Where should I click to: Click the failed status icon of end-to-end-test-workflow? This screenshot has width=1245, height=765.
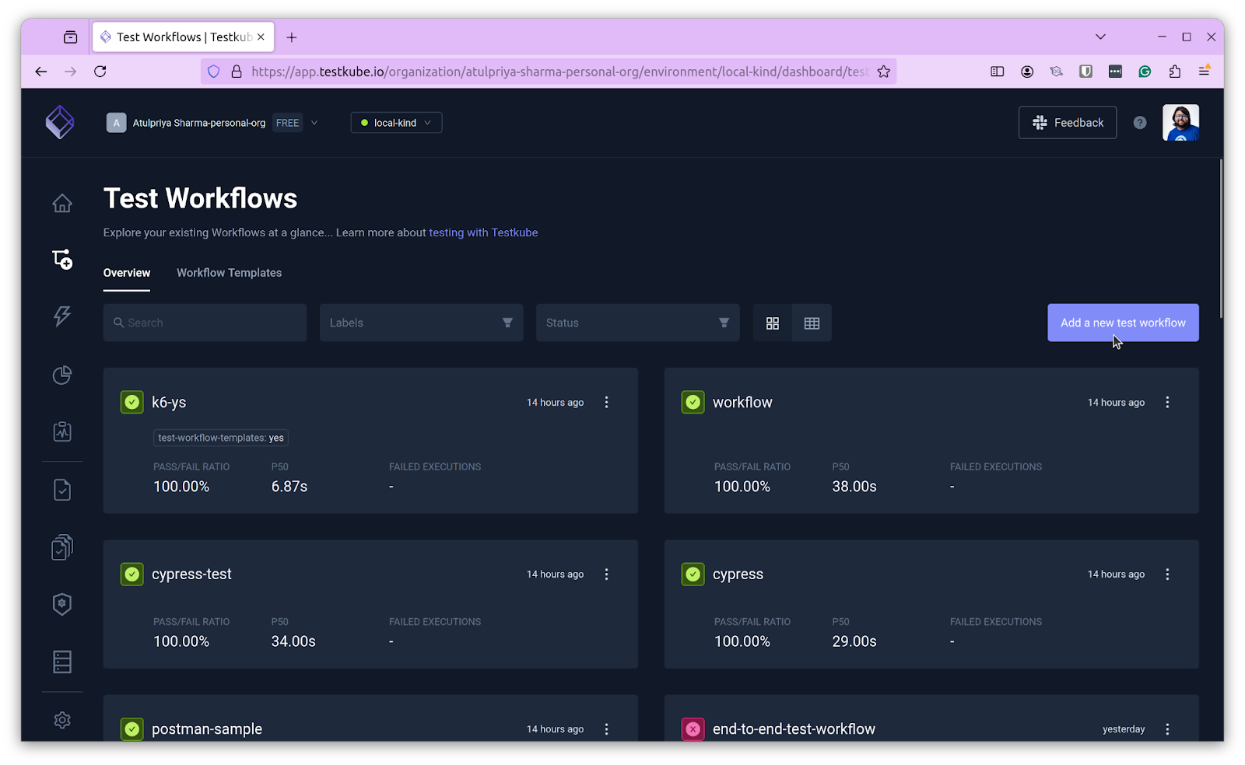click(x=693, y=729)
